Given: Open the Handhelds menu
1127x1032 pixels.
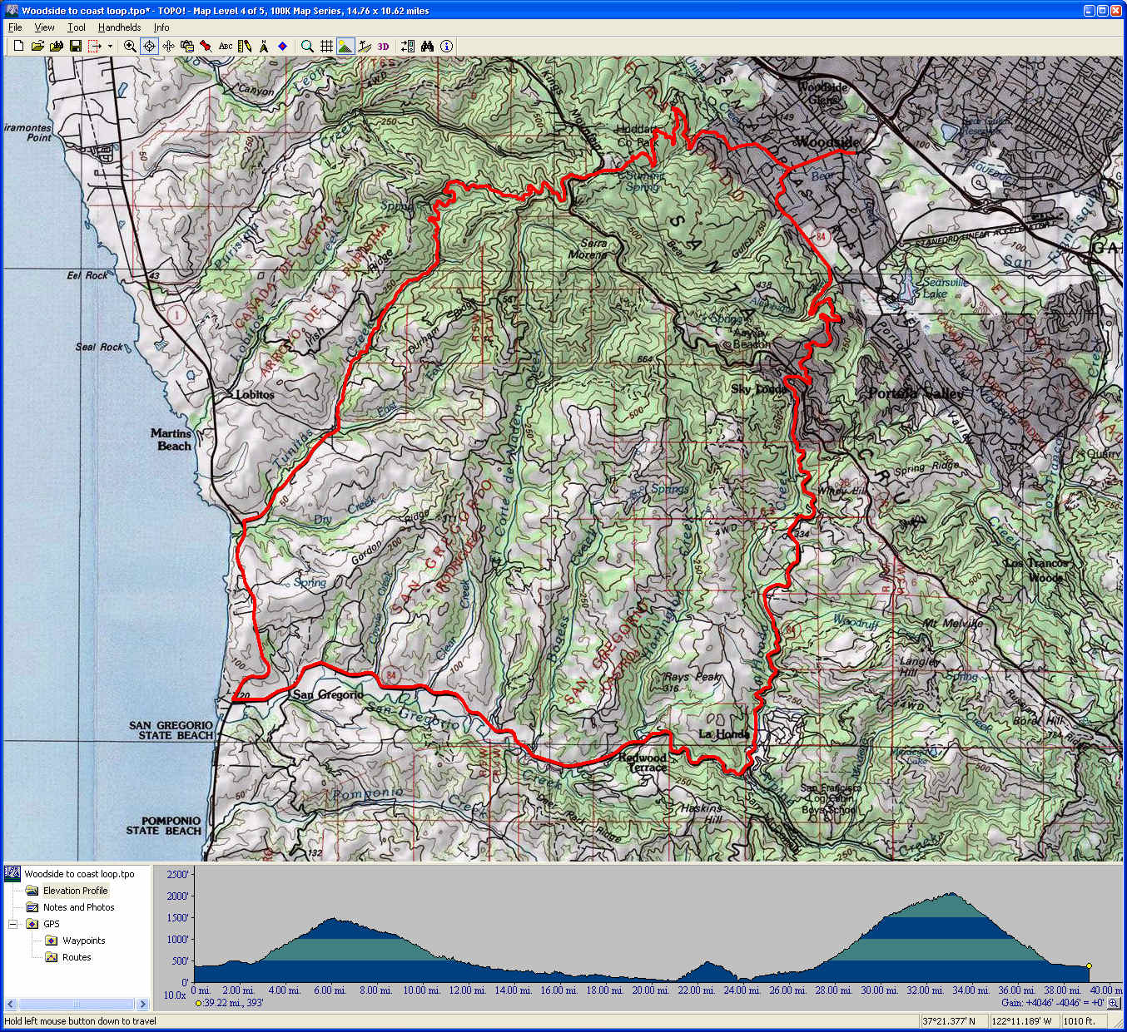Looking at the screenshot, I should pyautogui.click(x=119, y=27).
